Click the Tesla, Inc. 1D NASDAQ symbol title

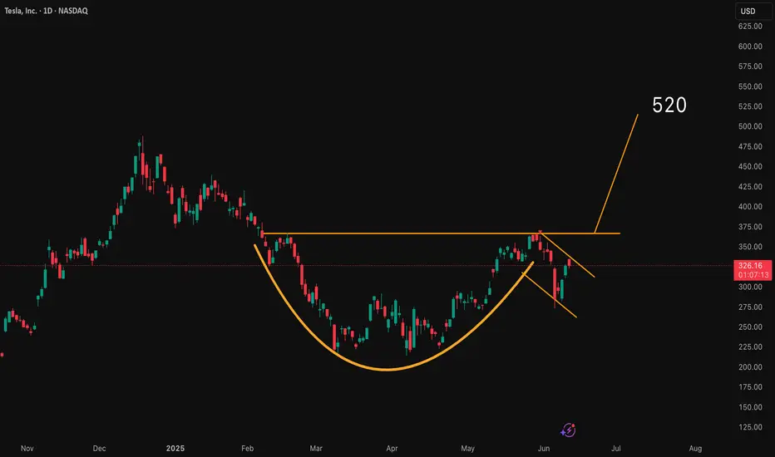tap(46, 10)
